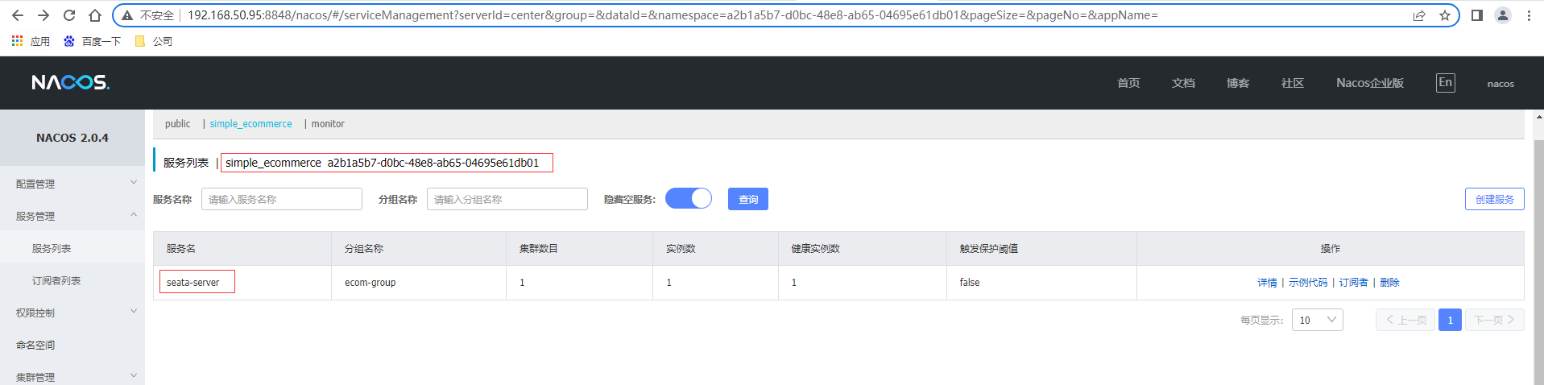Open the browser side panel icon
This screenshot has width=1544, height=385.
pyautogui.click(x=1477, y=15)
